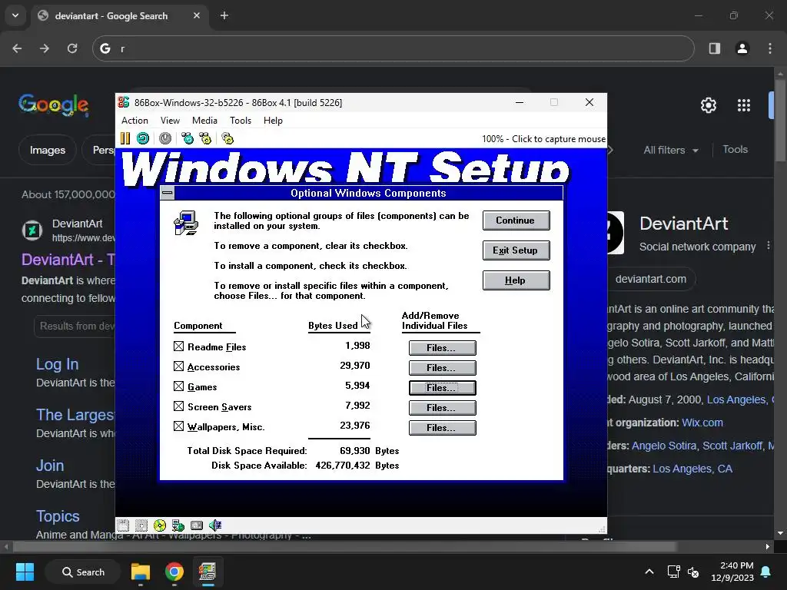
Task: Click Tools on the Google results page
Action: pos(735,150)
